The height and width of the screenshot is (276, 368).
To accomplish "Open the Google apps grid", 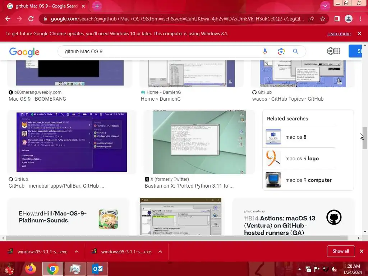I will (x=337, y=51).
